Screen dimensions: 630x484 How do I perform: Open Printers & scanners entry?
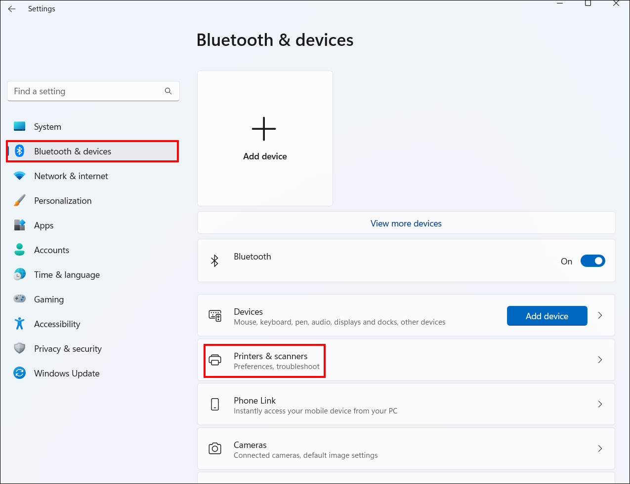click(406, 360)
